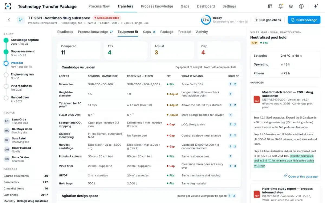This screenshot has height=203, width=325.
Task: Click the PDF icon for Master batch record
Action: click(257, 99)
